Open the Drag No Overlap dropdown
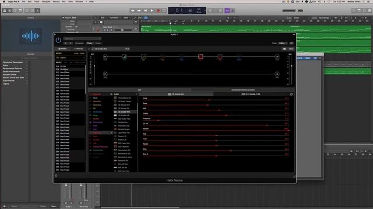Viewport: 373px width, 209px height. [325, 18]
